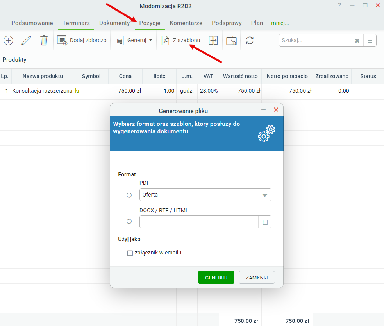Image resolution: width=384 pixels, height=326 pixels.
Task: Sort by the VAT column header
Action: pos(208,76)
